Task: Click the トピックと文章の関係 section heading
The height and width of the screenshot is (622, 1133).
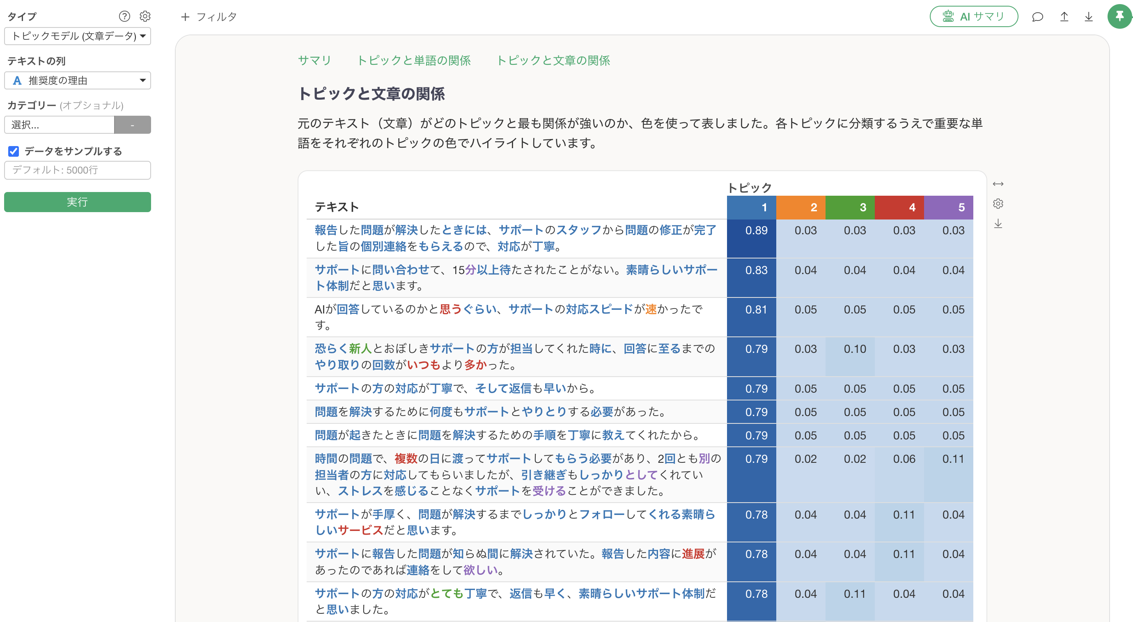Action: point(371,94)
